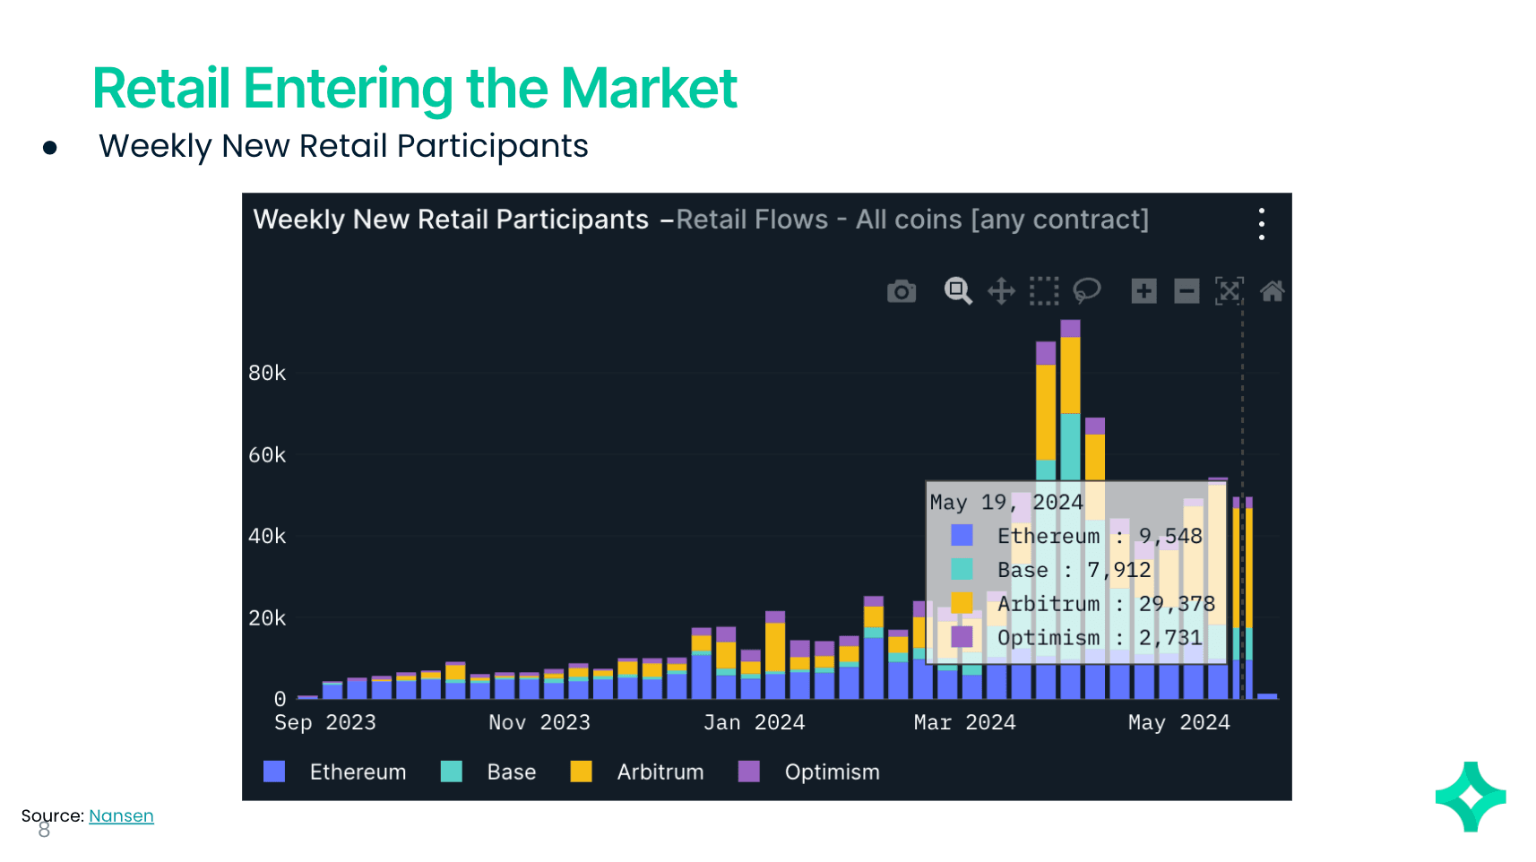Image resolution: width=1536 pixels, height=862 pixels.
Task: Reset axes with the home icon
Action: [x=1272, y=291]
